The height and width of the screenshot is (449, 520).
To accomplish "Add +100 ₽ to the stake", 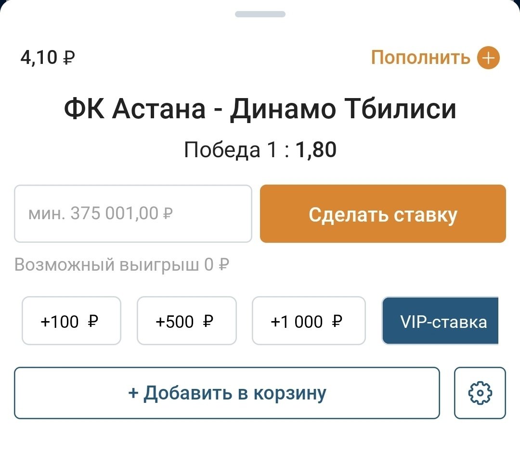I will tap(71, 321).
